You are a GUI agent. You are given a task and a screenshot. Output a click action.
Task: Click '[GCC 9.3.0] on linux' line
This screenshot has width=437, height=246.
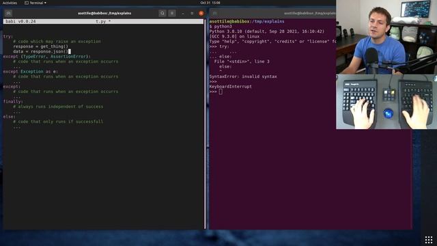pos(234,36)
